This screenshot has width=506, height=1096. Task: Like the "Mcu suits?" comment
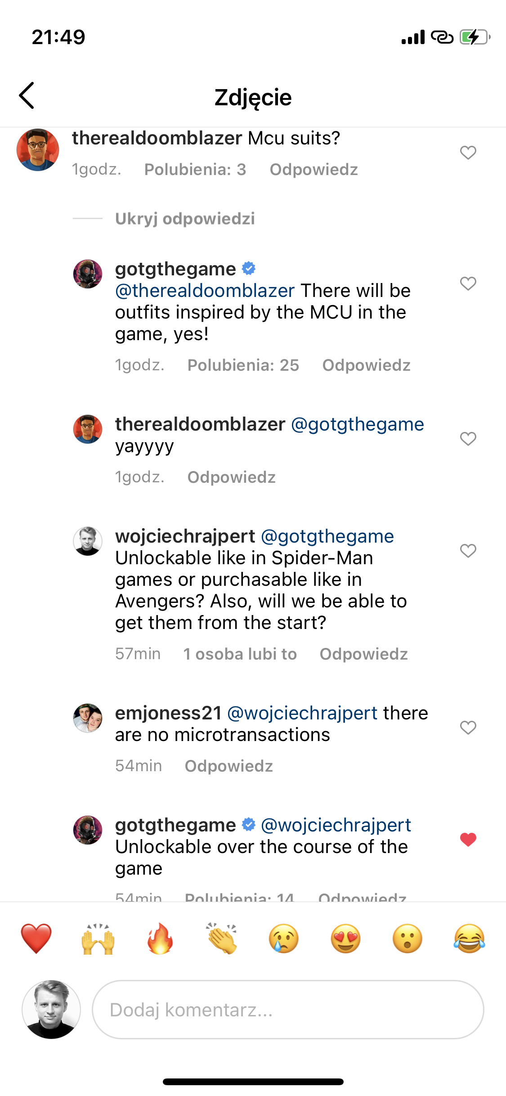point(468,153)
